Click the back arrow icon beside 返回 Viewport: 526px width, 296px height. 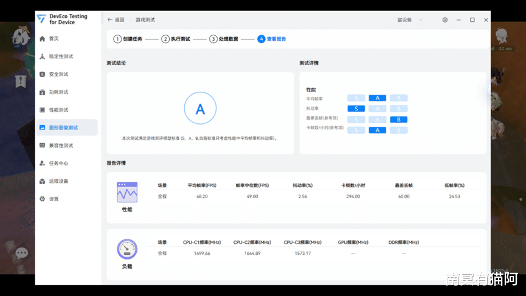point(109,20)
